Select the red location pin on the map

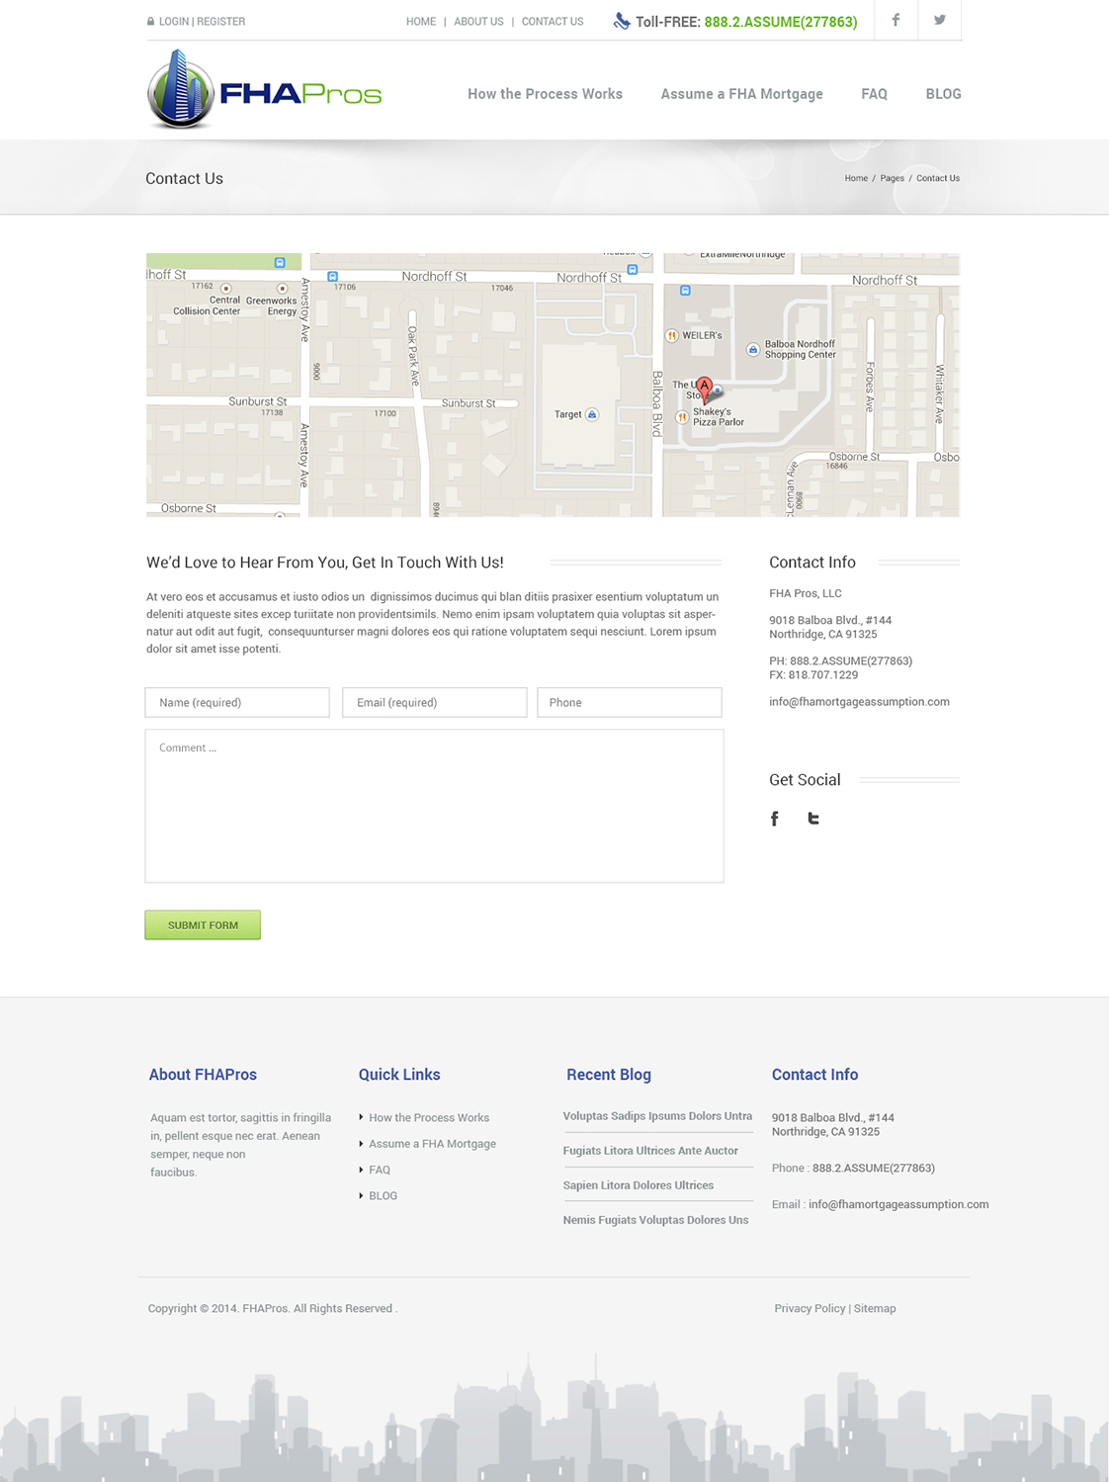705,385
